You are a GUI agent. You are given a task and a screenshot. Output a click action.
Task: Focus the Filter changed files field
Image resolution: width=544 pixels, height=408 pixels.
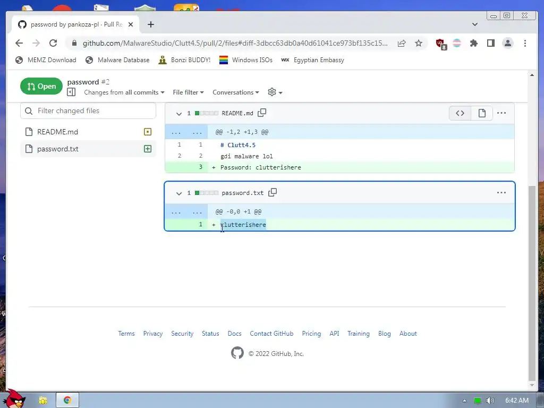tap(88, 110)
